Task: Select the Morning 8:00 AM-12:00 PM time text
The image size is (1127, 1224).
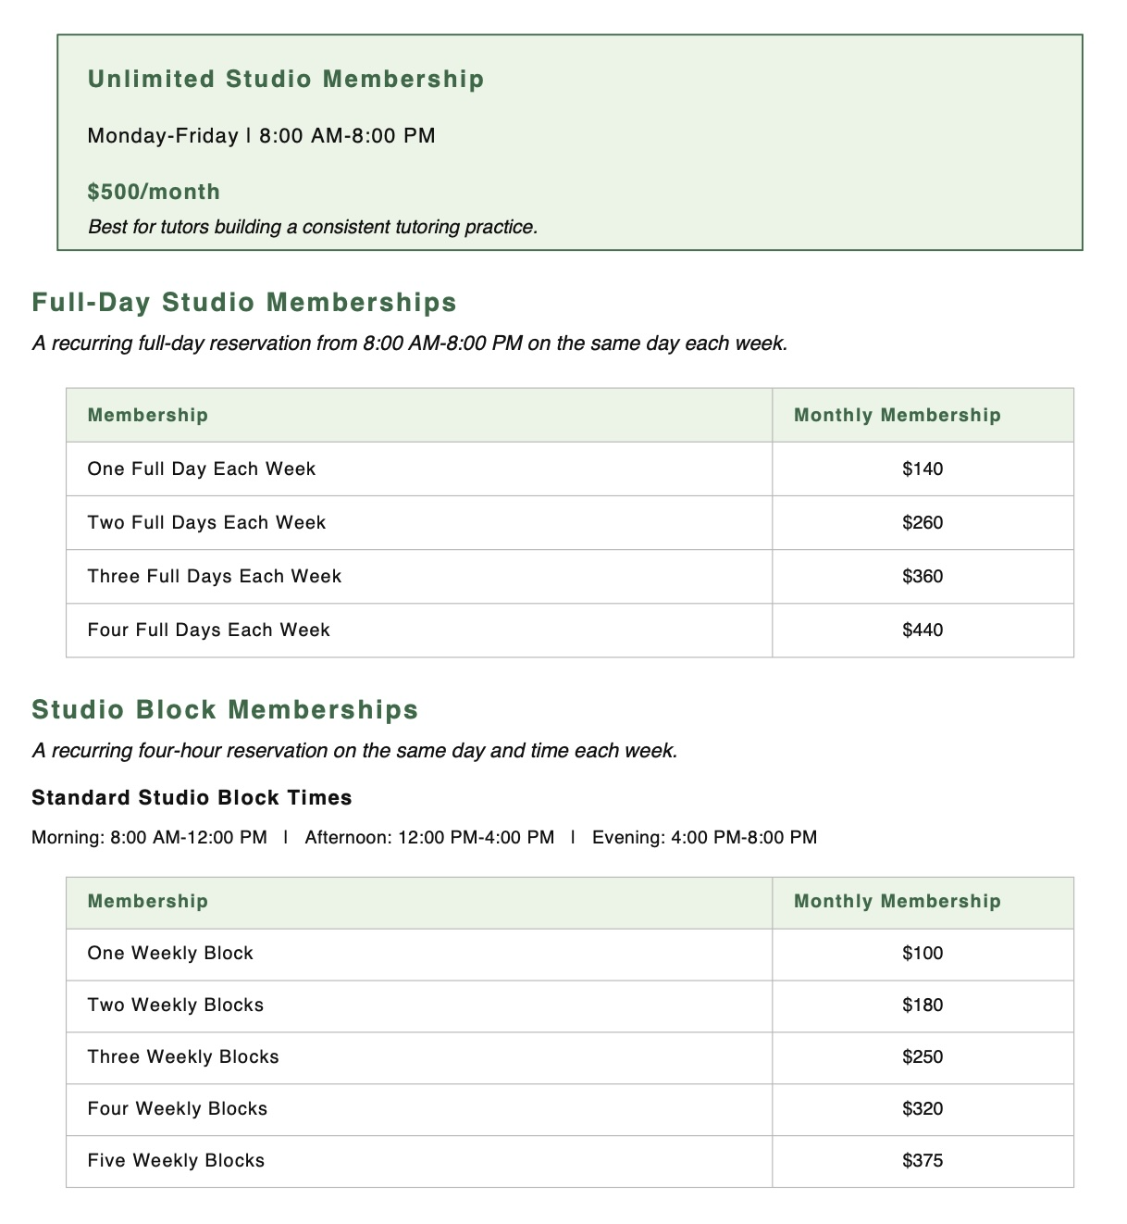Action: coord(149,837)
